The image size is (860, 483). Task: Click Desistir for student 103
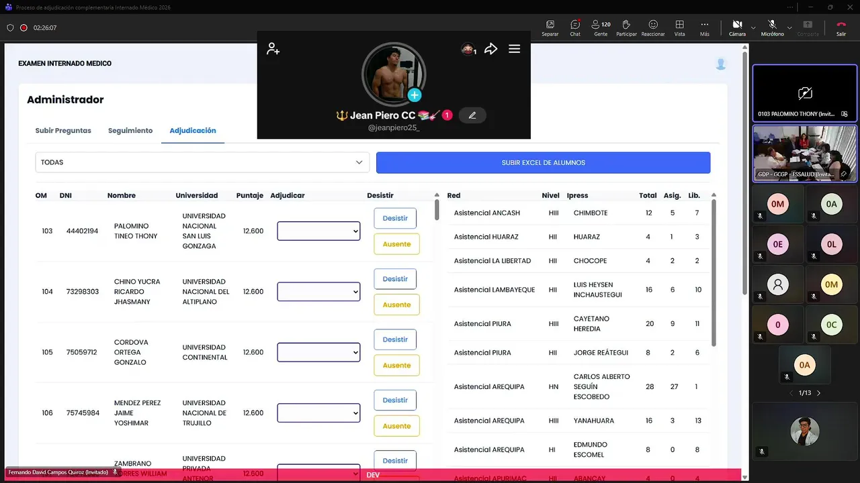pos(395,218)
